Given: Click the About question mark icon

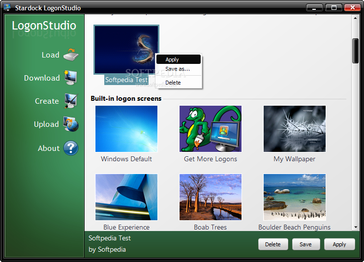Looking at the screenshot, I should pyautogui.click(x=71, y=148).
